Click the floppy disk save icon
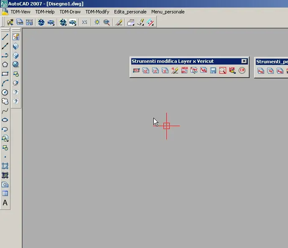This screenshot has height=248, width=288. pyautogui.click(x=213, y=70)
